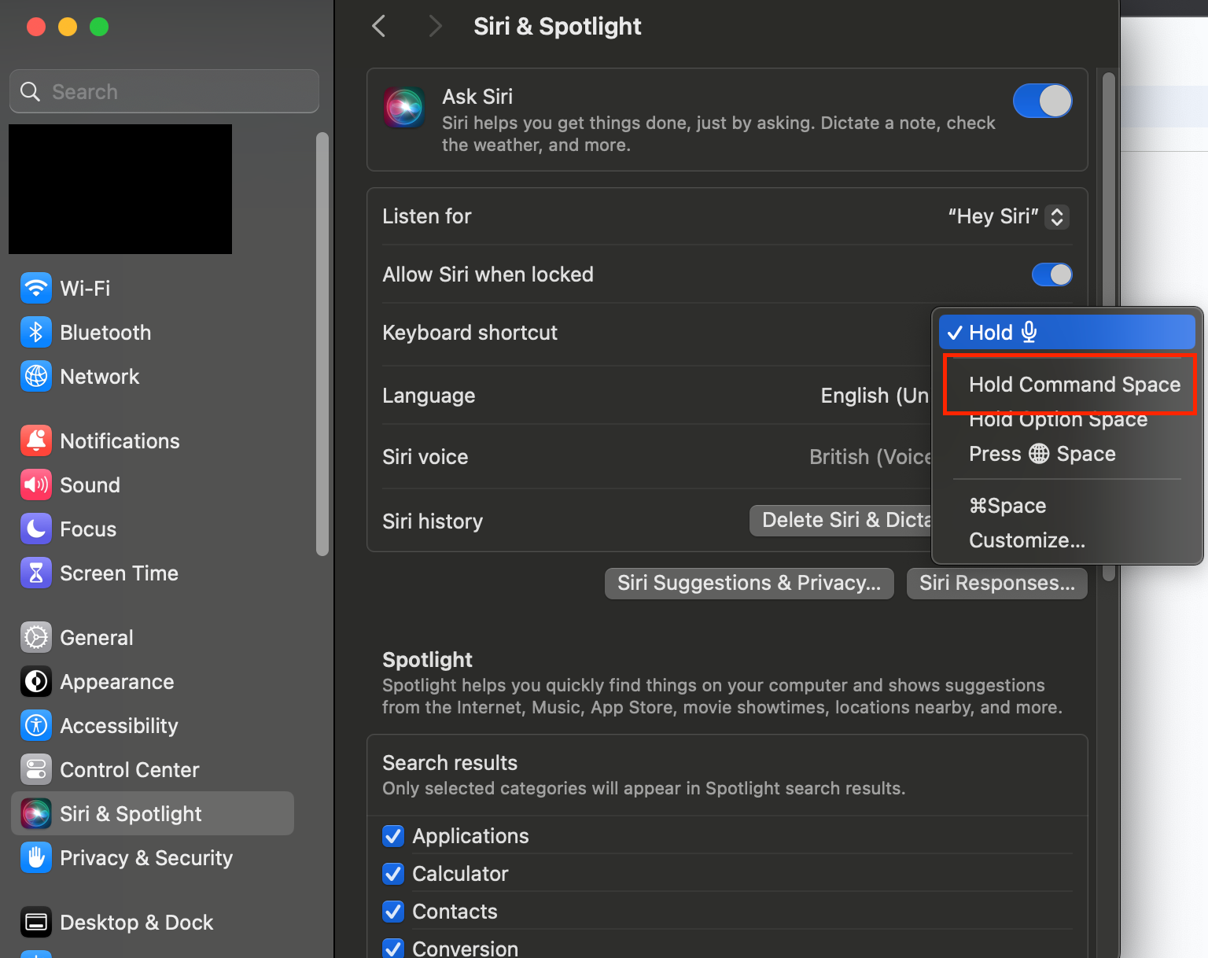Image resolution: width=1208 pixels, height=958 pixels.
Task: Open General gear icon
Action: 36,638
